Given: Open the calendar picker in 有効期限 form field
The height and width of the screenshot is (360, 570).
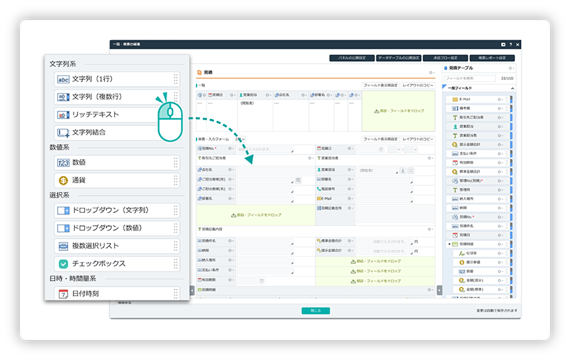Looking at the screenshot, I should [x=262, y=281].
